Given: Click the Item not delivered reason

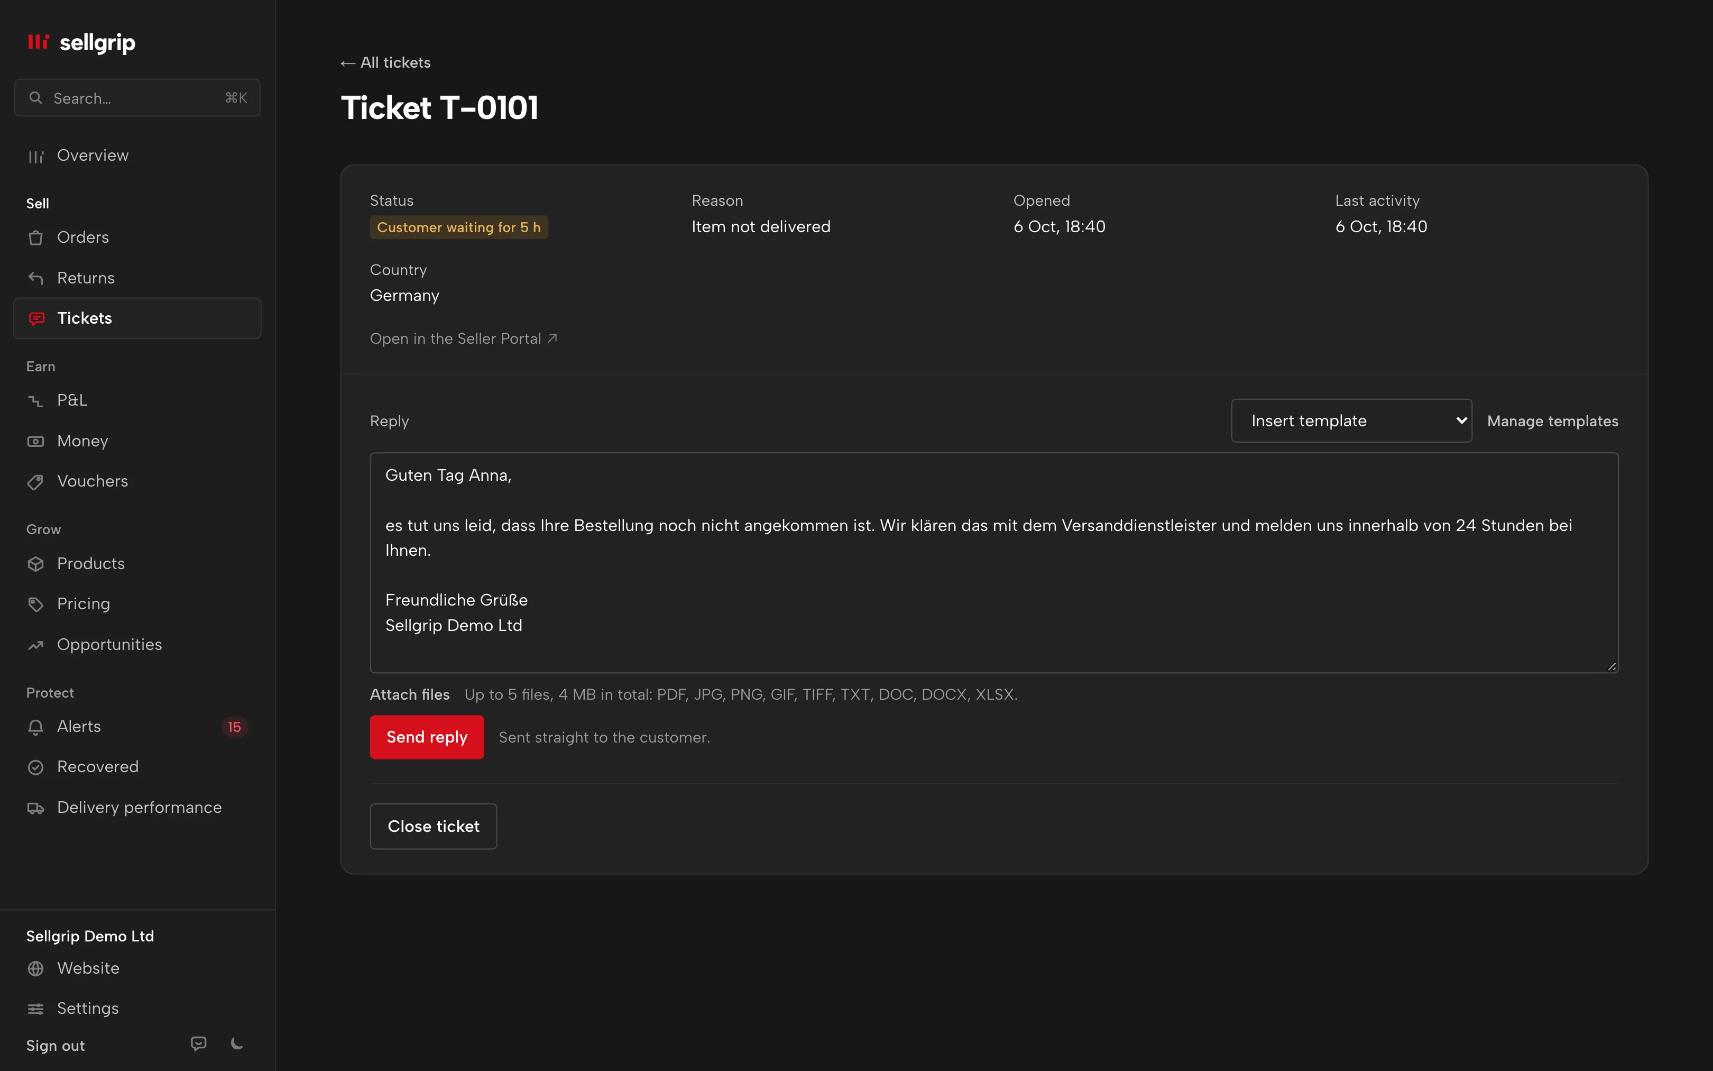Looking at the screenshot, I should 761,227.
